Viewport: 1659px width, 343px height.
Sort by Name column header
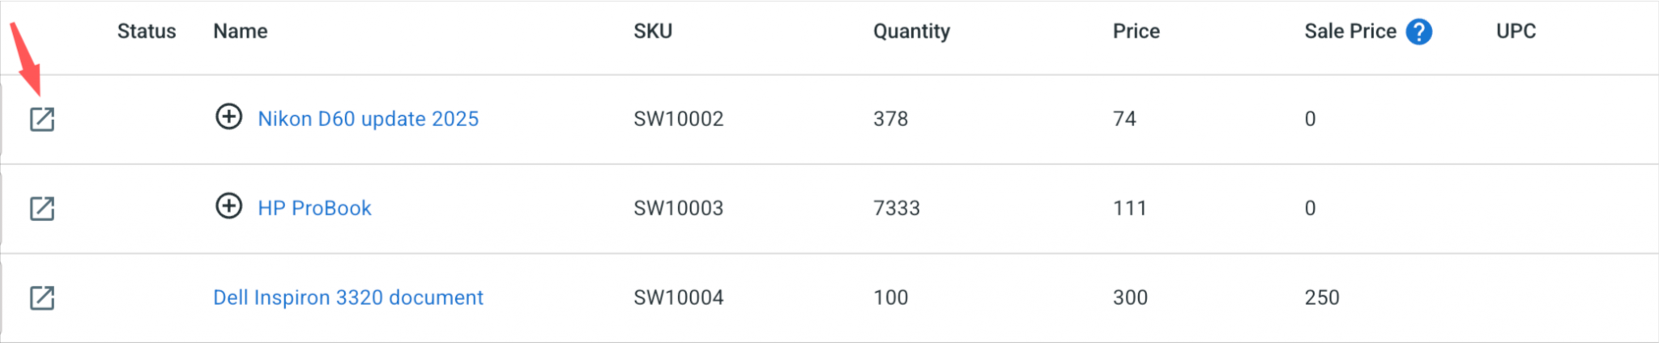point(241,32)
